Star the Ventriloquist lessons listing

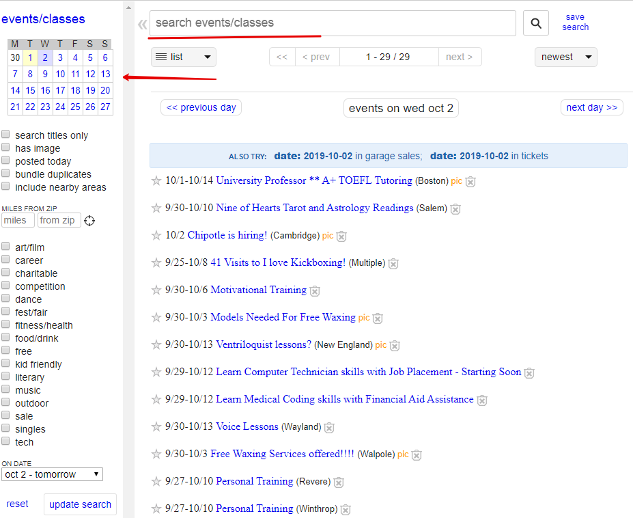pyautogui.click(x=156, y=344)
